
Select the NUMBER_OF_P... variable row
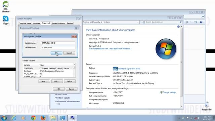(x=48, y=76)
